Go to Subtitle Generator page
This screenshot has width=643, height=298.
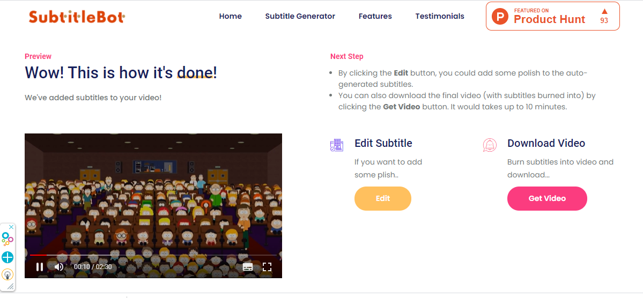coord(300,17)
